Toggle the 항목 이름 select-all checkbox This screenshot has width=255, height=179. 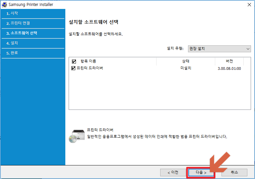[x=74, y=62]
